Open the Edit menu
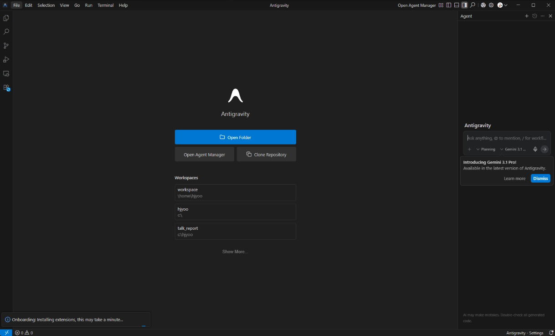555x336 pixels. coord(29,5)
